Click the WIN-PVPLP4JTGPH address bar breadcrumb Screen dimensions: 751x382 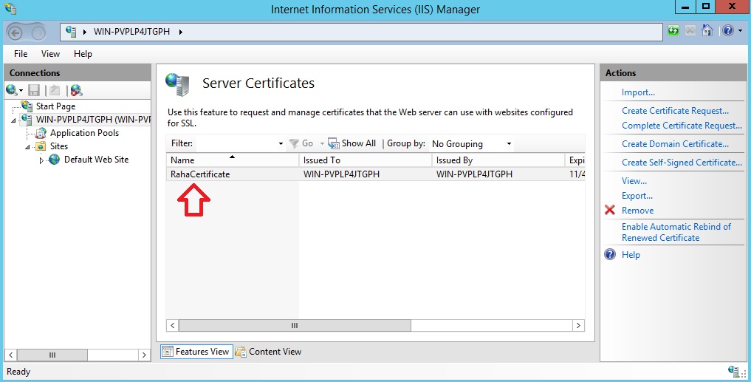click(x=131, y=32)
